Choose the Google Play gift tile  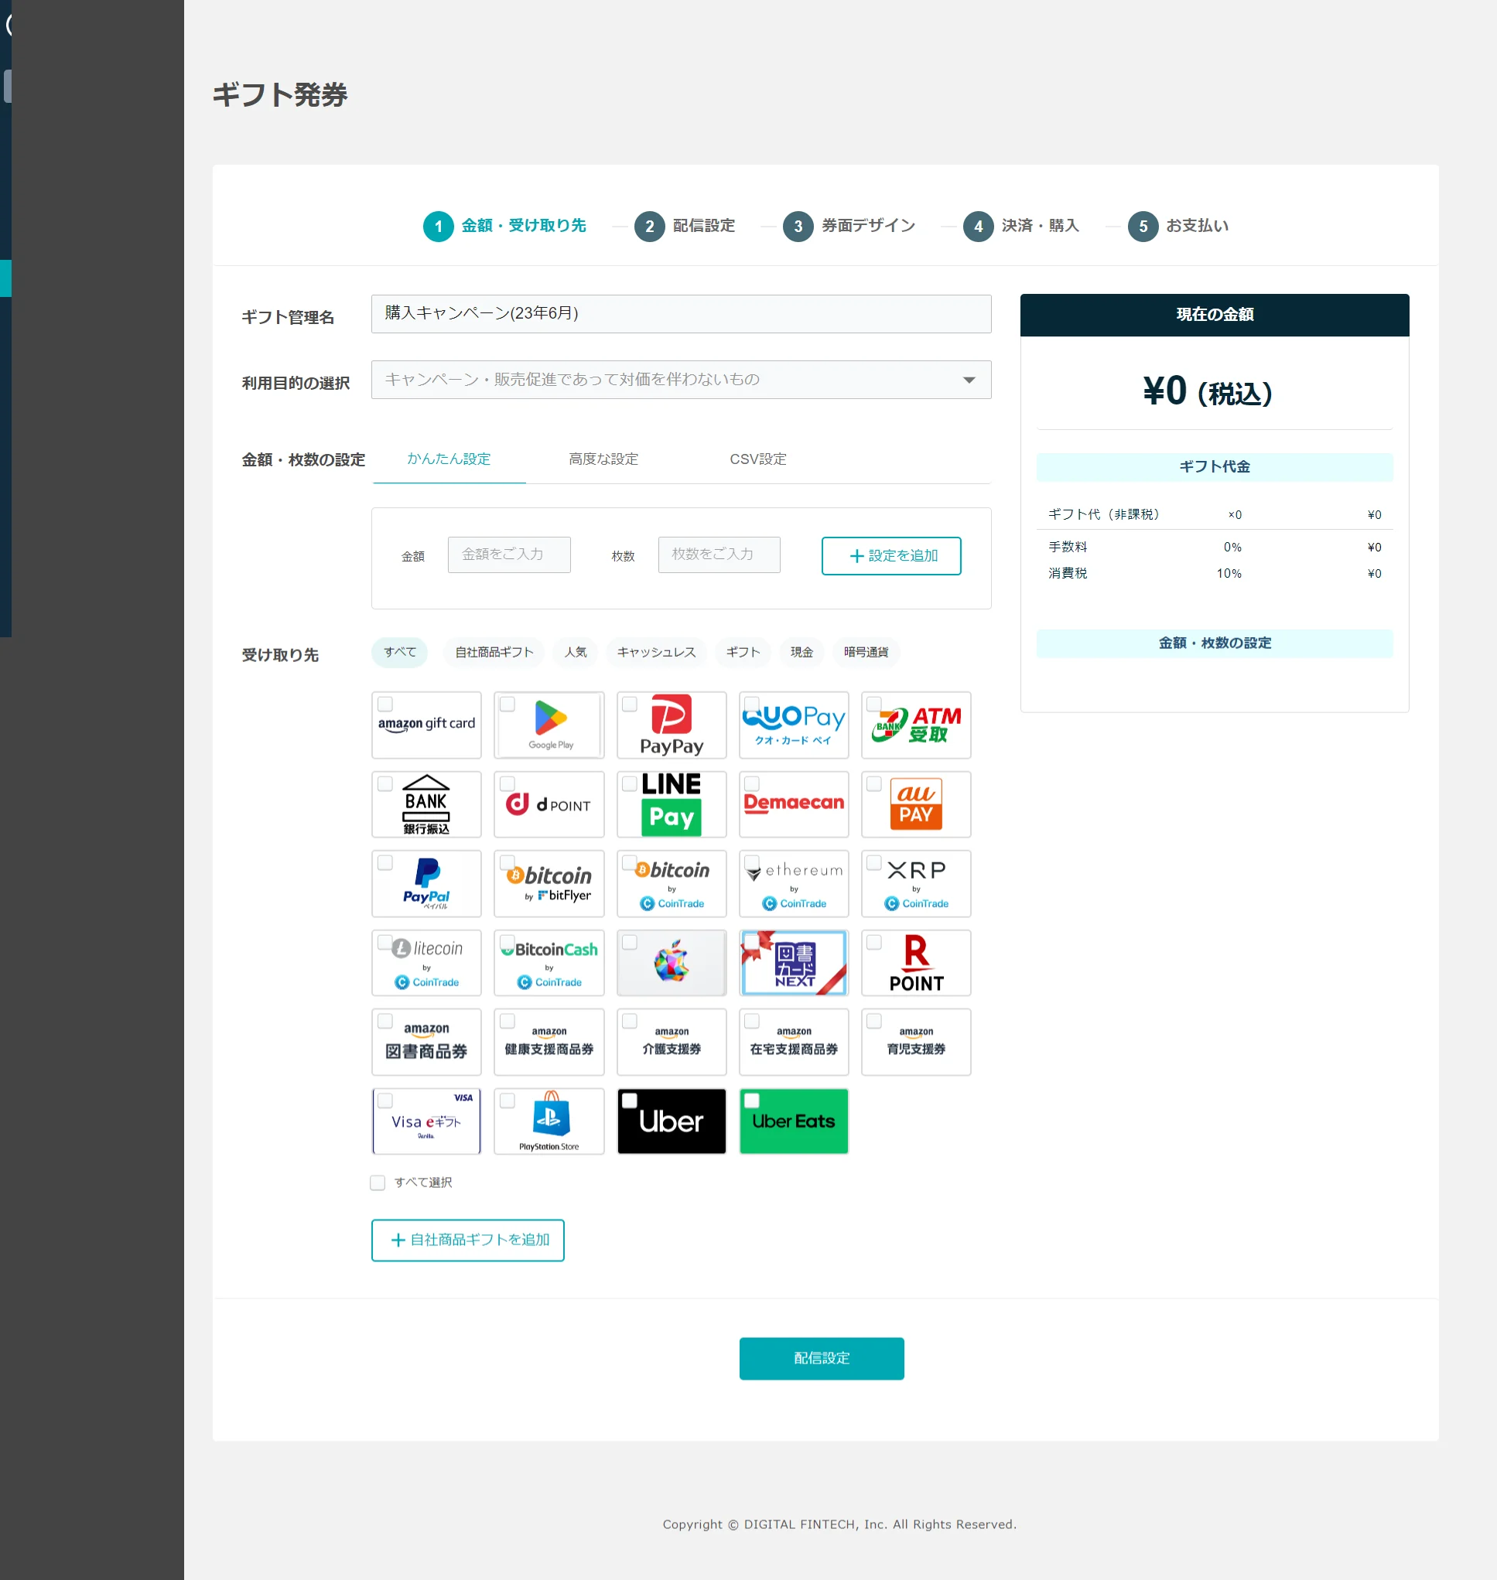[549, 725]
